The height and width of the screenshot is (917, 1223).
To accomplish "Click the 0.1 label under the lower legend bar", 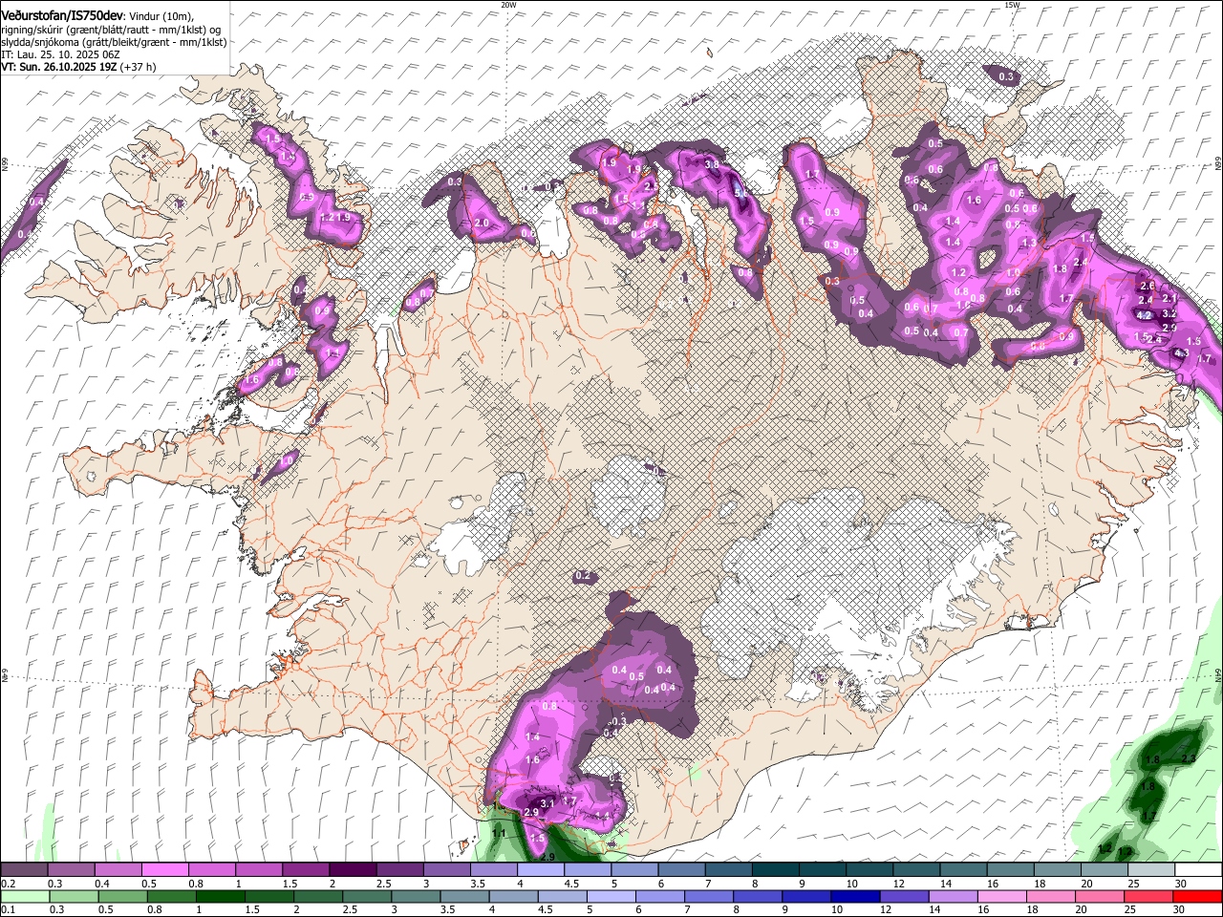I will click(8, 909).
